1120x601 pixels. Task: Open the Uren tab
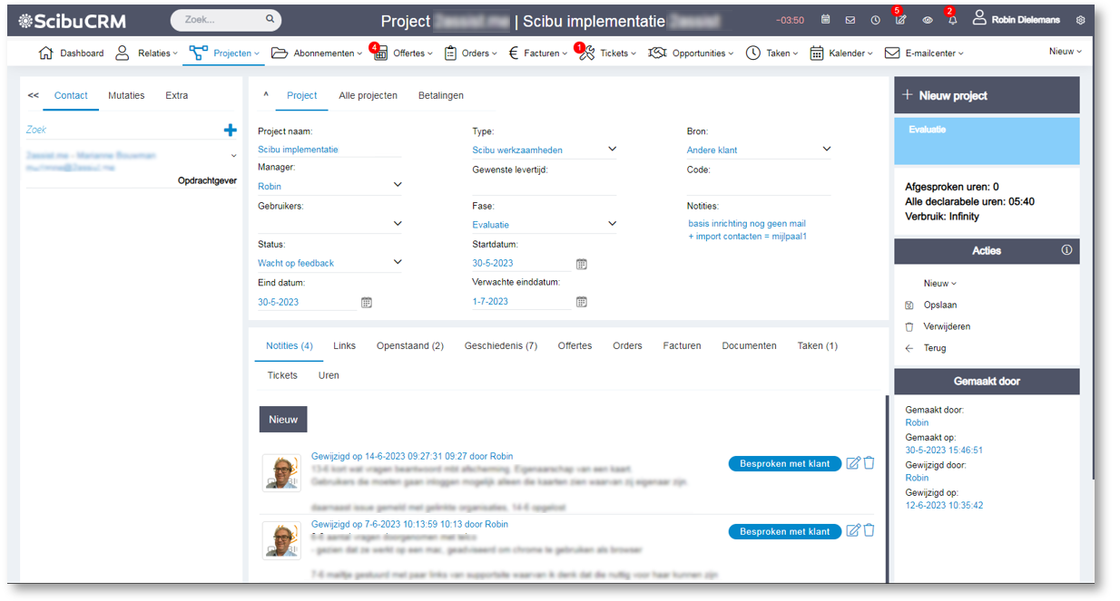[329, 375]
